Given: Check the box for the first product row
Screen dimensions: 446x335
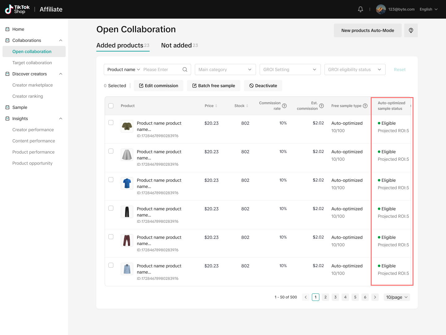Looking at the screenshot, I should pos(111,123).
